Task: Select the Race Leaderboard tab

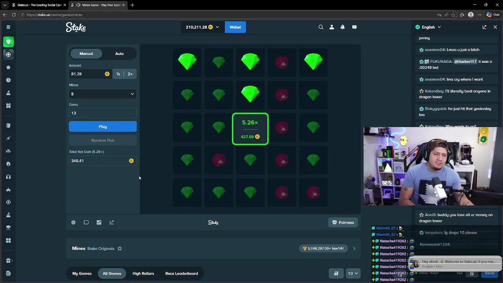Action: tap(182, 274)
